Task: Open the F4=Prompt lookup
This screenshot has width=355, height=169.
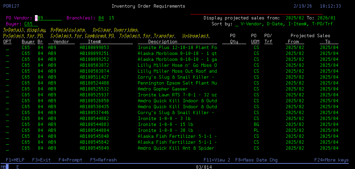Action: click(71, 160)
